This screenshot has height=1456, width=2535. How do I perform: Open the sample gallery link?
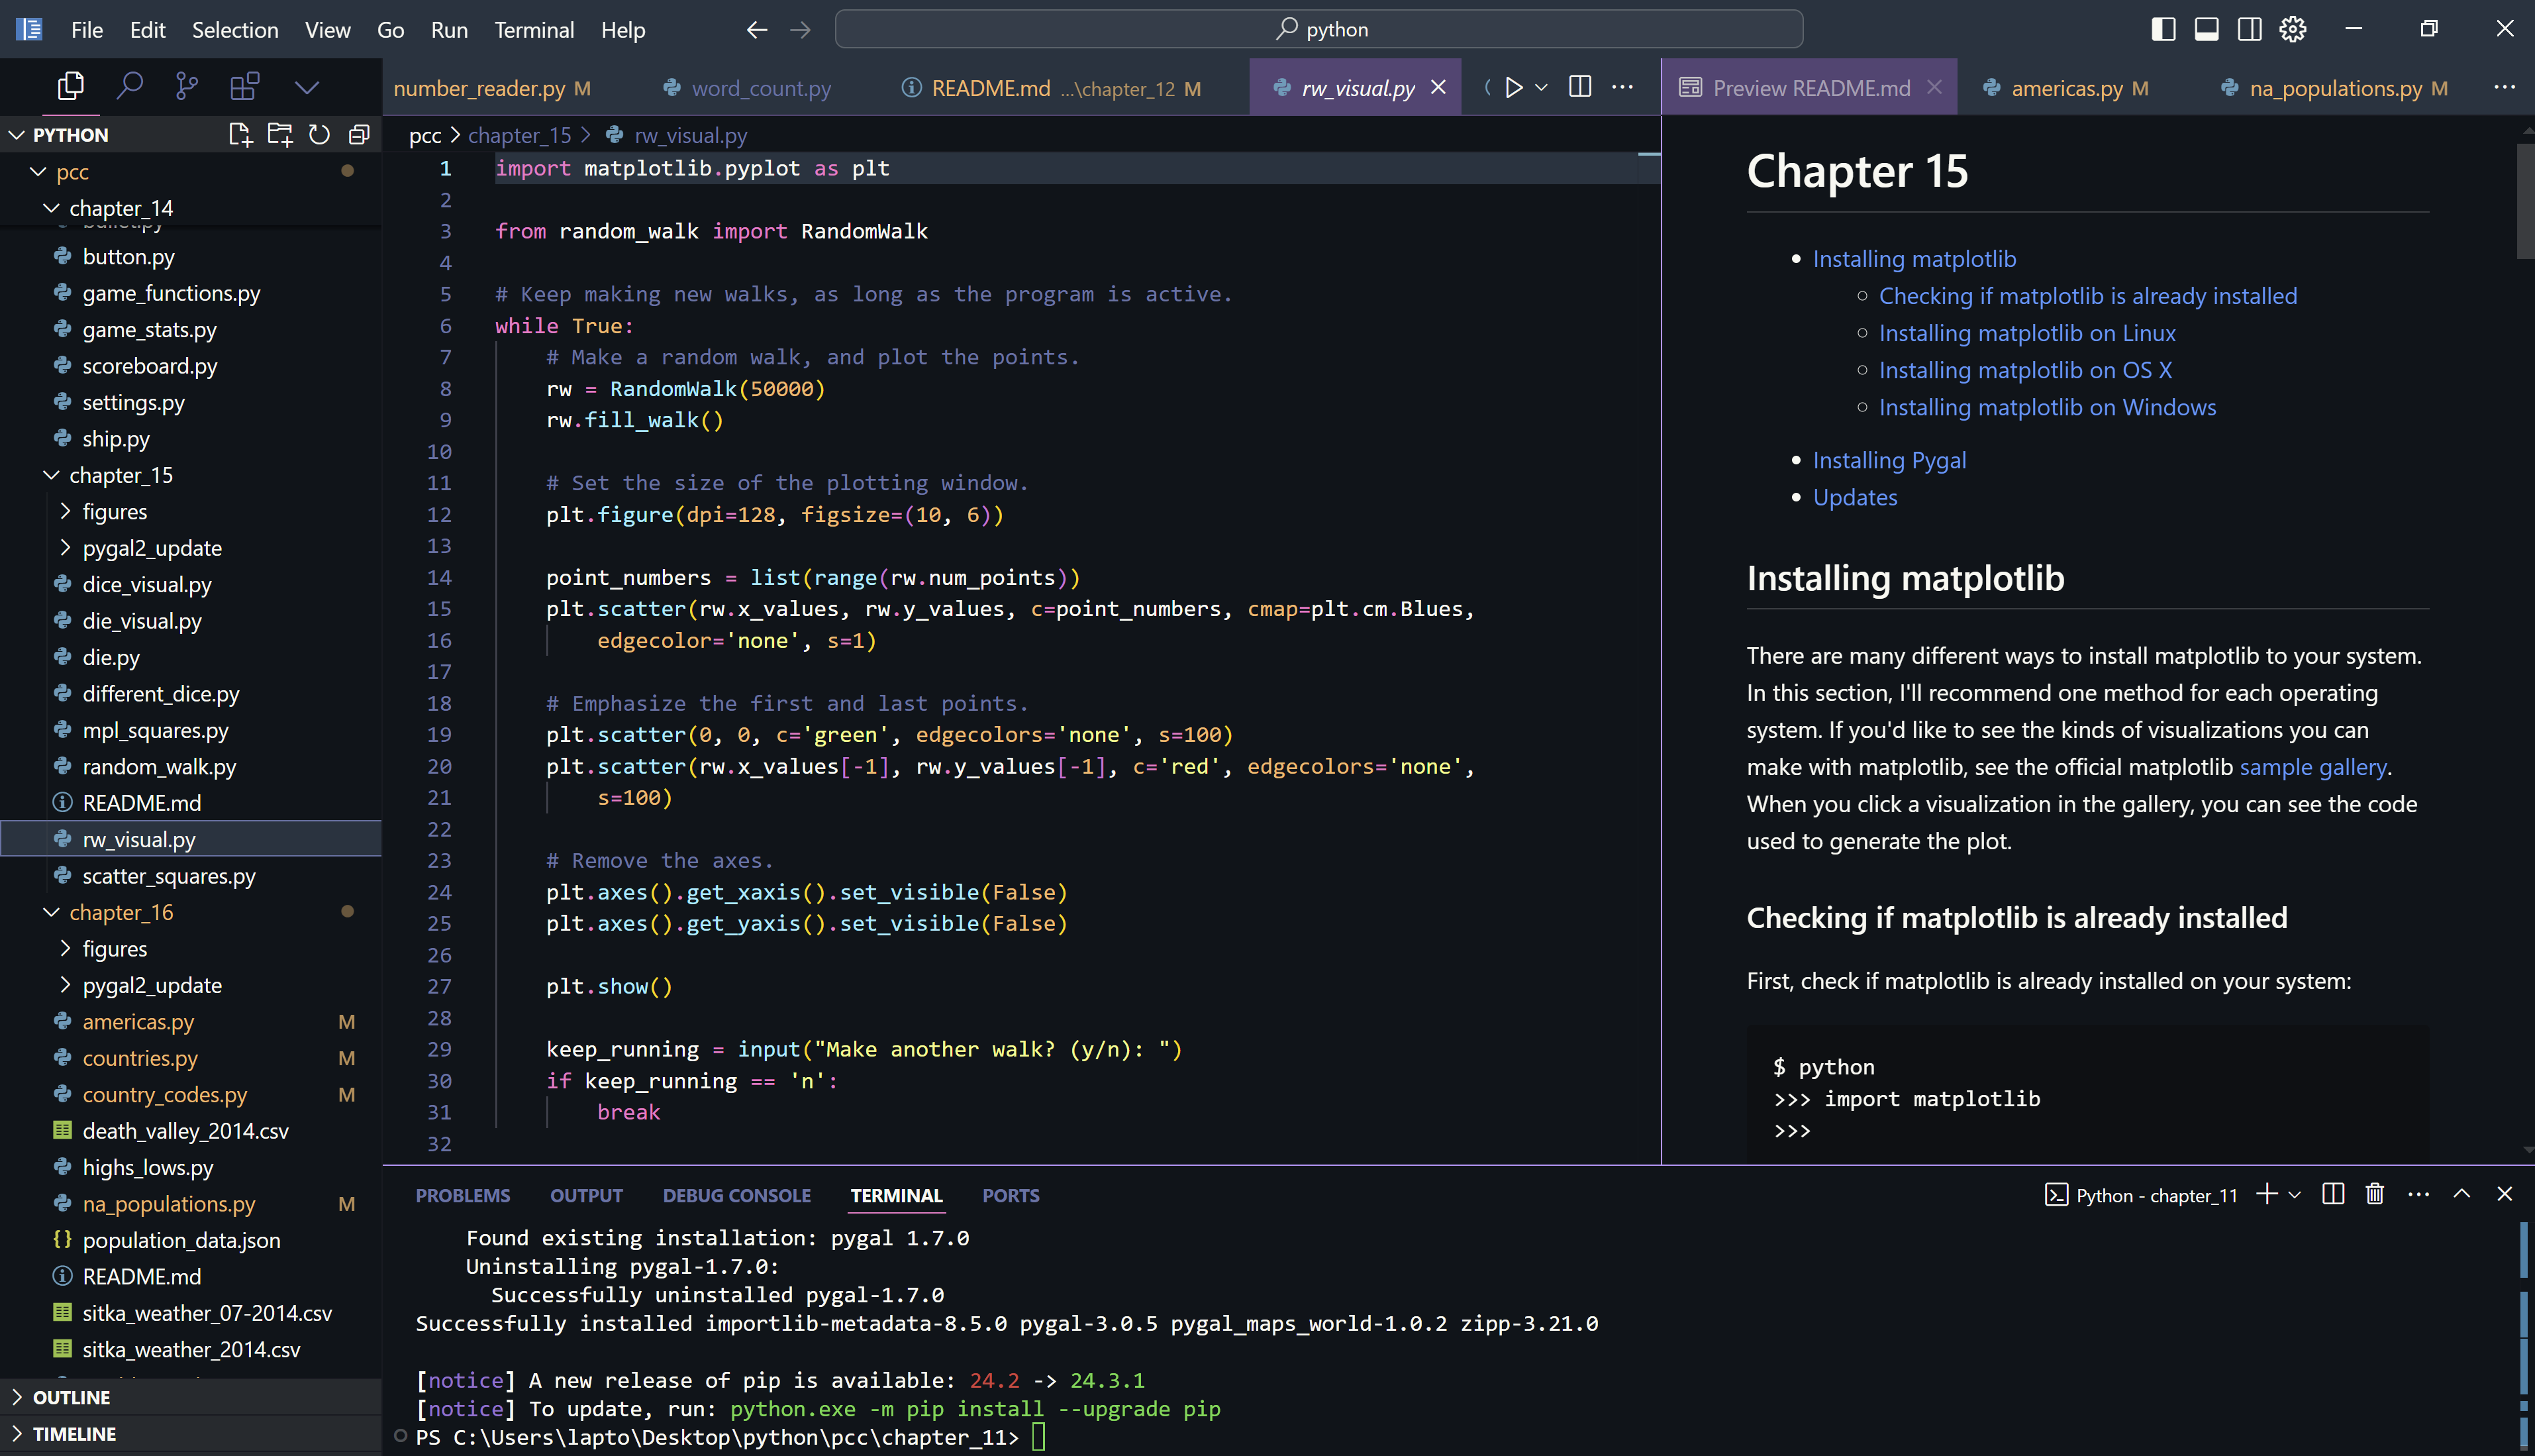pyautogui.click(x=2312, y=767)
